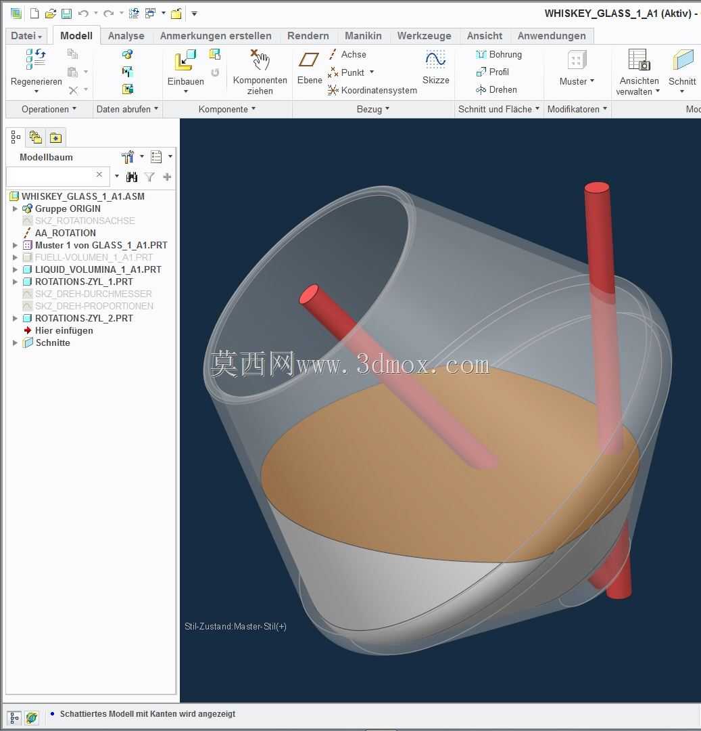Expand the Schnitte tree node
Screen dimensions: 701x731
tap(15, 342)
